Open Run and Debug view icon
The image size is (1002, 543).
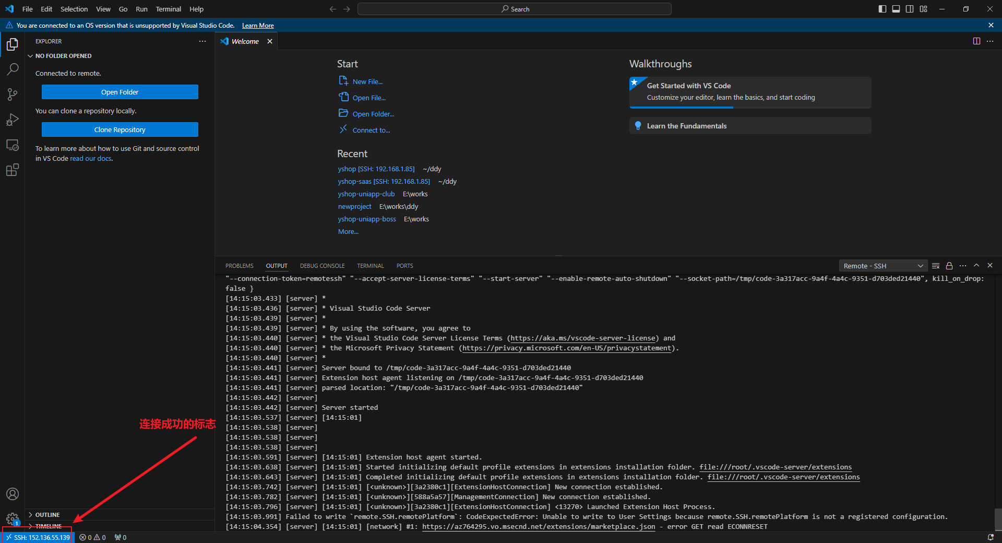(13, 120)
